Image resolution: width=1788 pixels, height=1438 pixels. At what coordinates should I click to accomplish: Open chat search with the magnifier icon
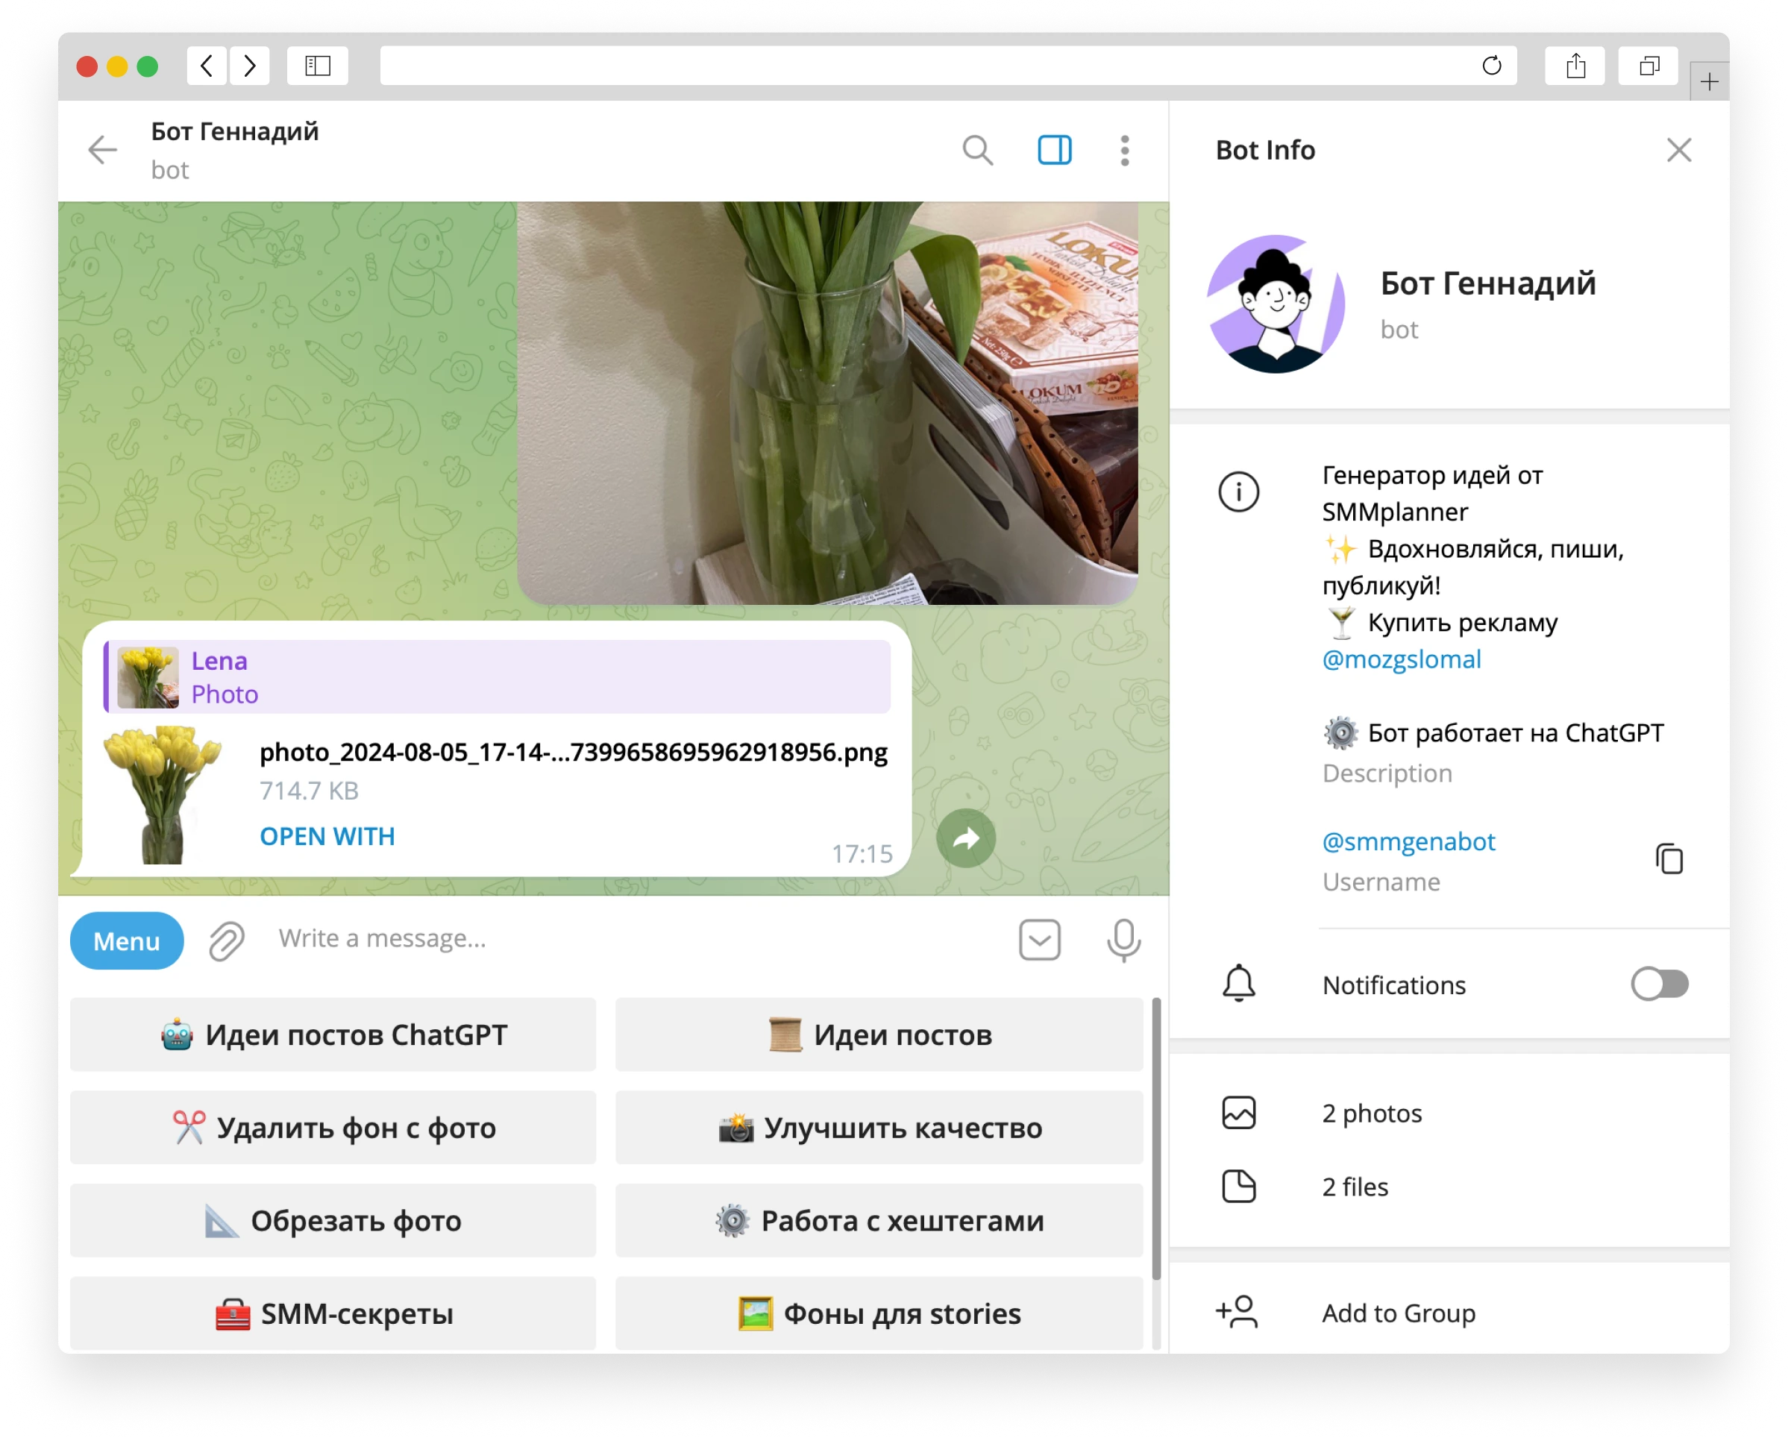click(979, 151)
